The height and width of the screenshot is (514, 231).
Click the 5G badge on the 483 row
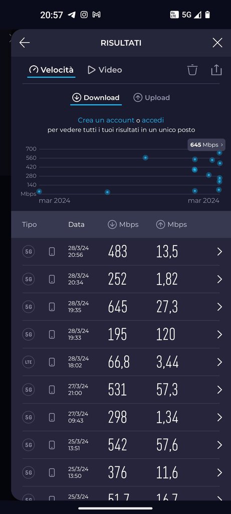(x=29, y=251)
